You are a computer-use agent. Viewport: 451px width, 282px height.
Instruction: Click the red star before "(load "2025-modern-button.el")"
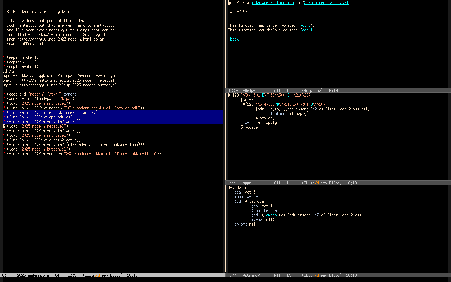point(4,149)
